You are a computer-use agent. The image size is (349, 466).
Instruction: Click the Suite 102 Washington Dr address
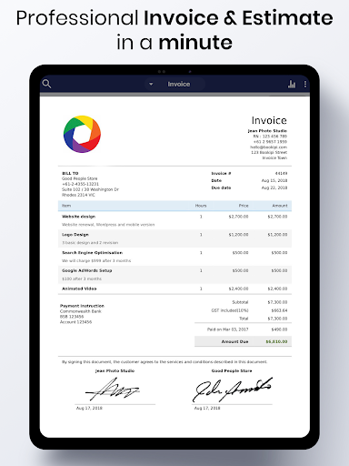coord(90,189)
